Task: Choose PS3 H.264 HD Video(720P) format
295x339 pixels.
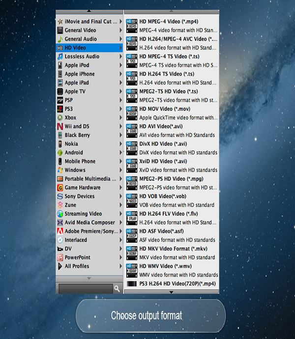Action: [172, 283]
